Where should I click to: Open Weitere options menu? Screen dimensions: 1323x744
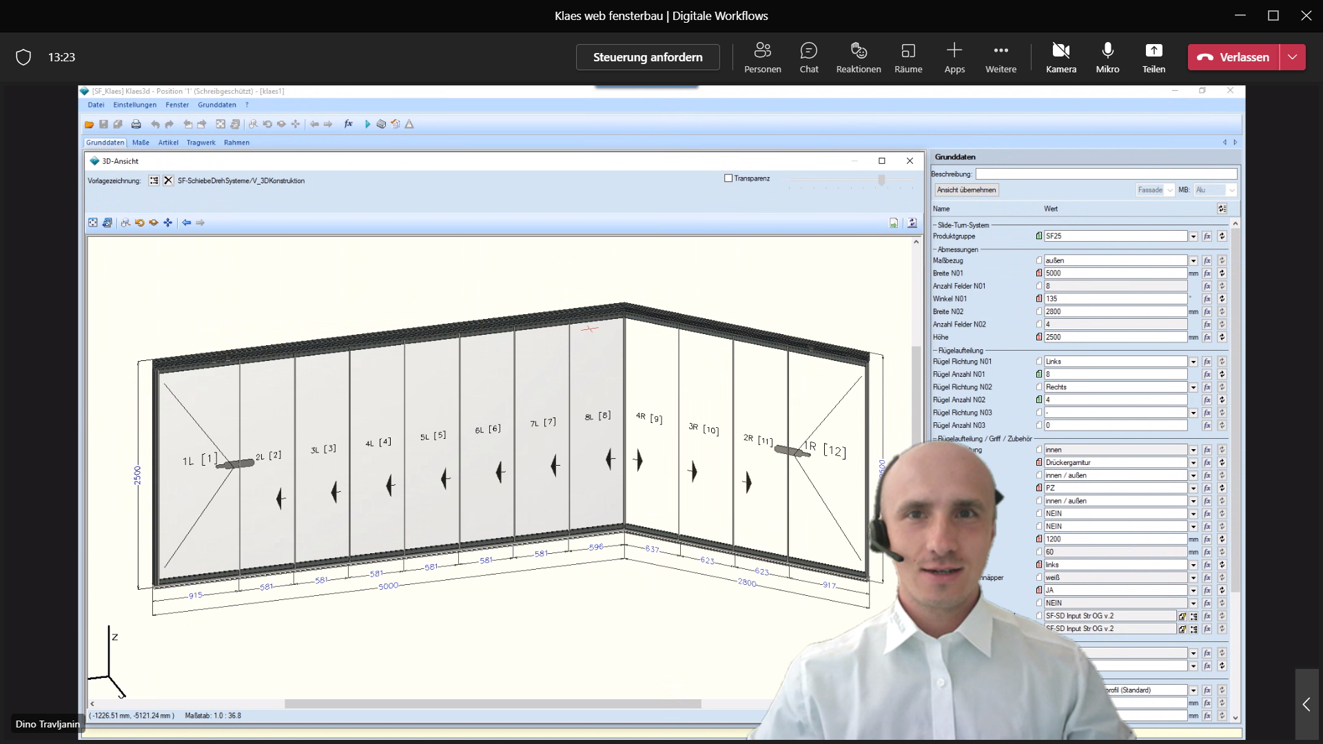coord(1001,57)
